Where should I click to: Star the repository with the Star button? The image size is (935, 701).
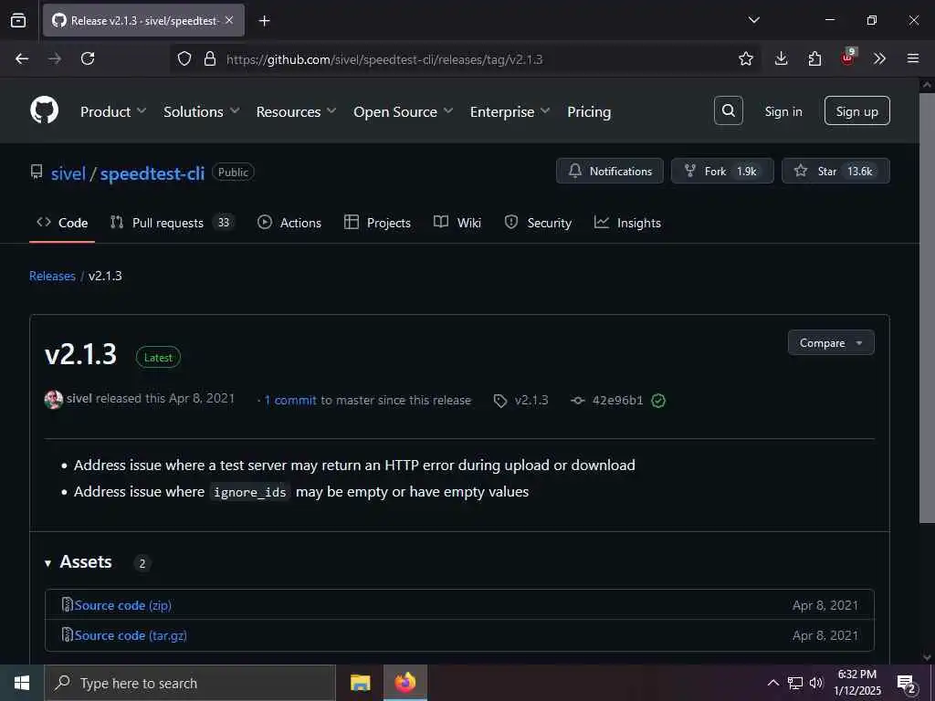(x=835, y=171)
